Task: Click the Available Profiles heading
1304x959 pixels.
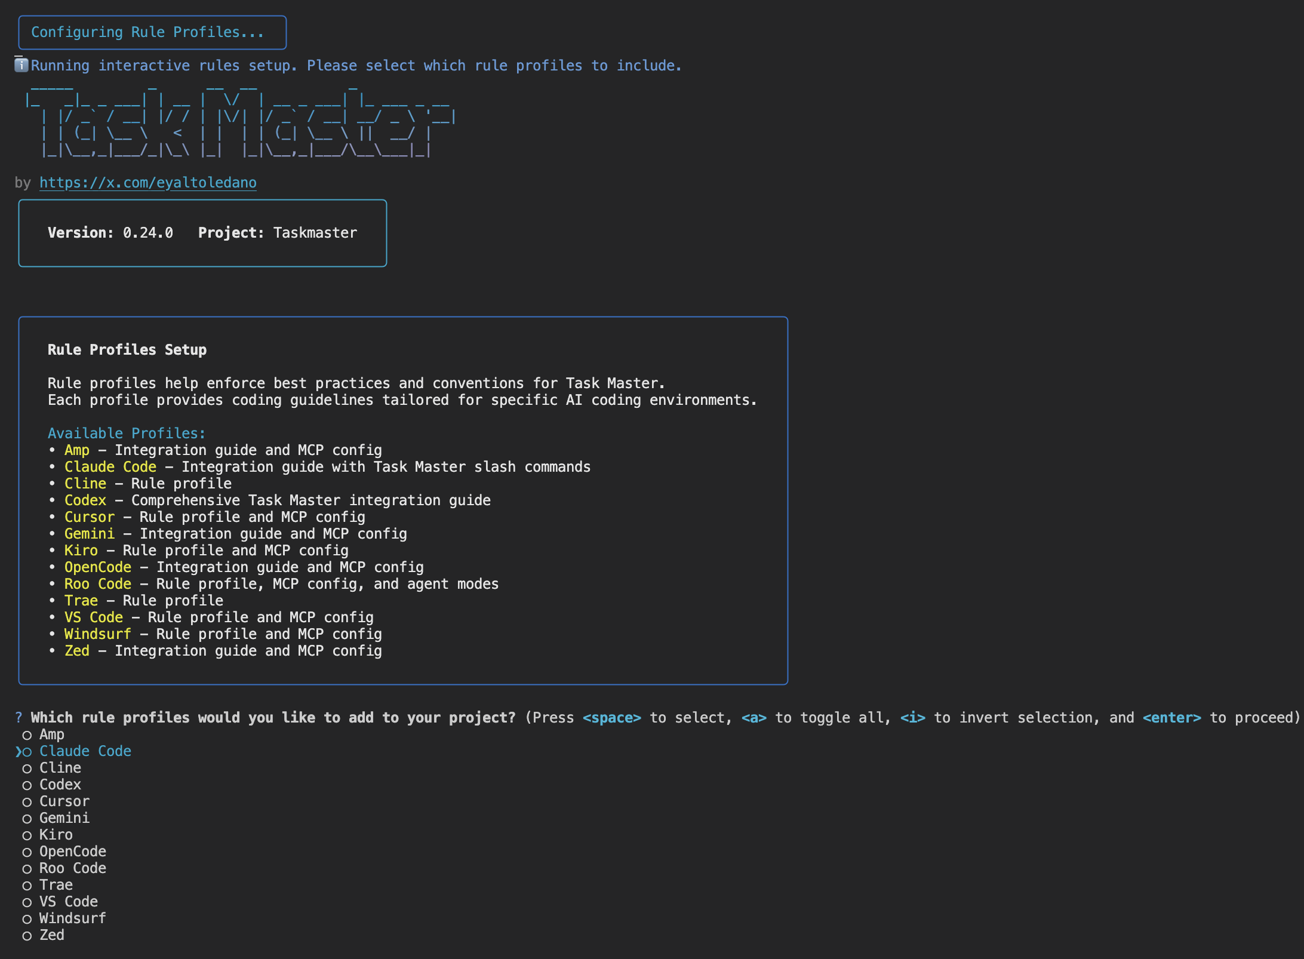Action: (x=126, y=434)
